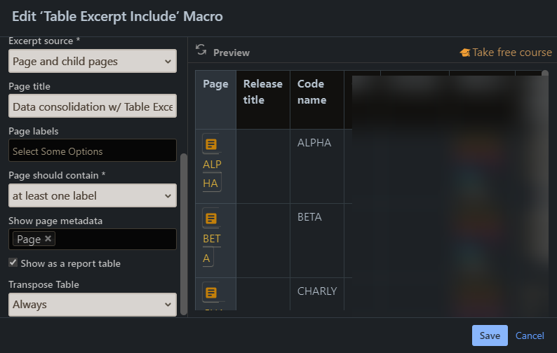557x353 pixels.
Task: Save the macro settings
Action: [x=490, y=335]
